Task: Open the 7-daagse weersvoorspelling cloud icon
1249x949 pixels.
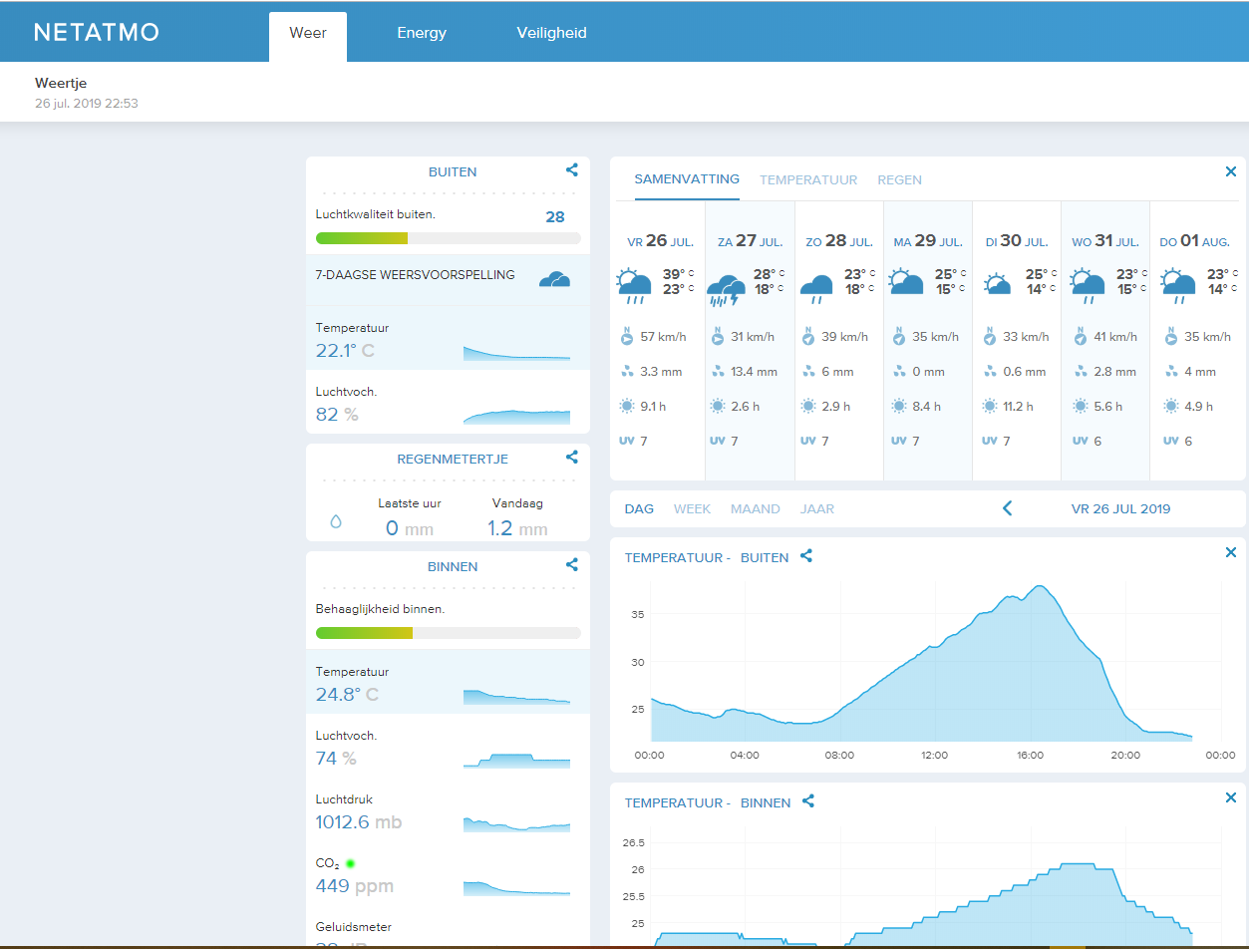Action: [554, 279]
